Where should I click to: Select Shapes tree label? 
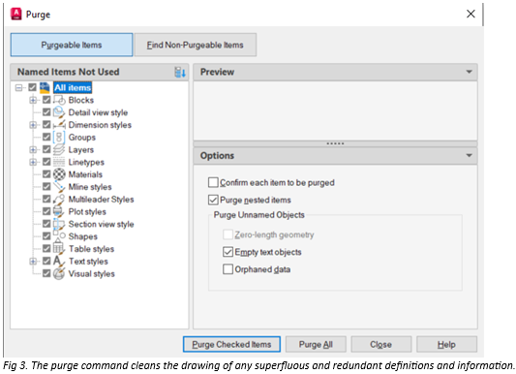point(83,236)
